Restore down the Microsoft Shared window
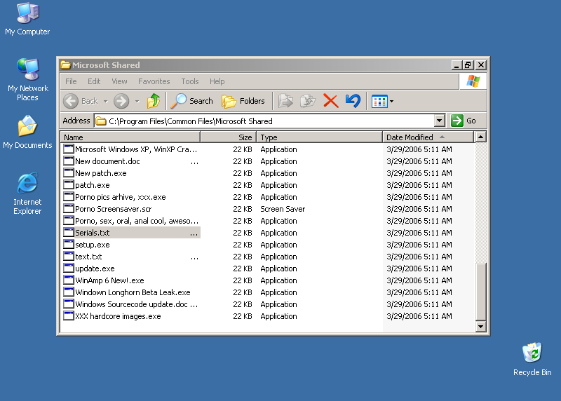The width and height of the screenshot is (561, 401). click(468, 65)
